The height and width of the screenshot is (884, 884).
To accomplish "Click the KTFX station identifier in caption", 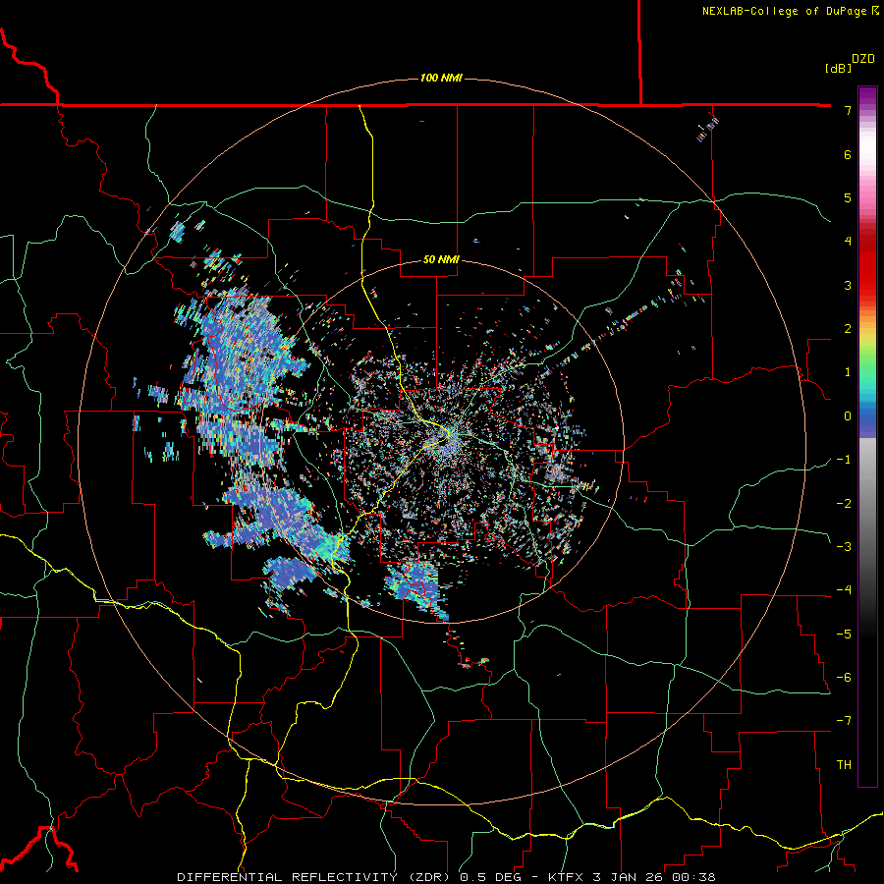I will (x=567, y=877).
